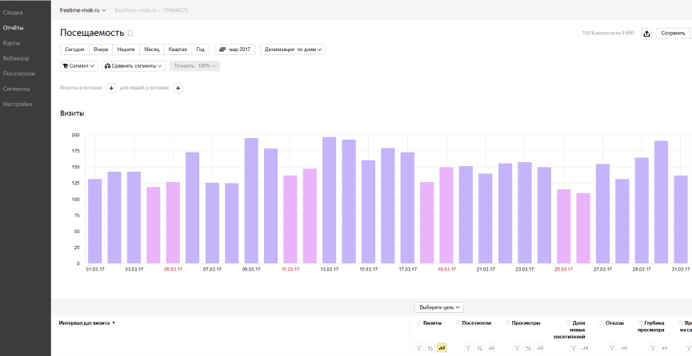Select the Вчера period

click(101, 49)
